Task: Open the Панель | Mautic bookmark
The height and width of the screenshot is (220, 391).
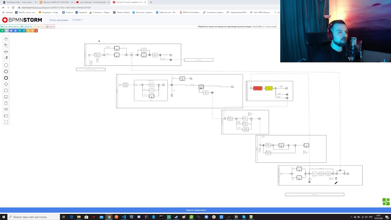Action: (x=121, y=13)
